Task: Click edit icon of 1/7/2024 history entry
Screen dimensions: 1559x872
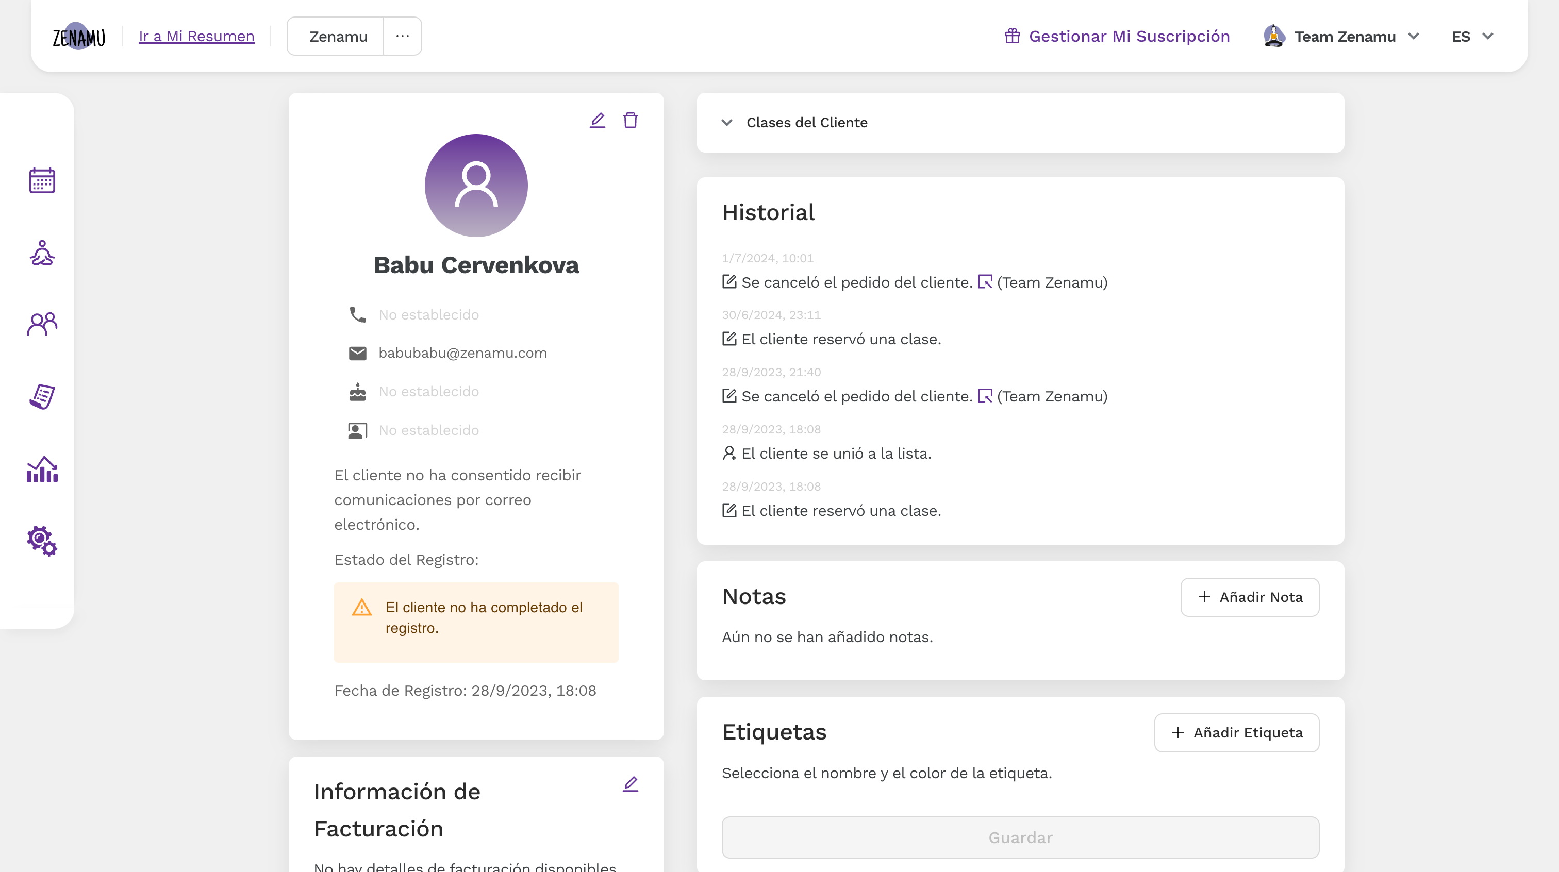Action: (x=729, y=282)
